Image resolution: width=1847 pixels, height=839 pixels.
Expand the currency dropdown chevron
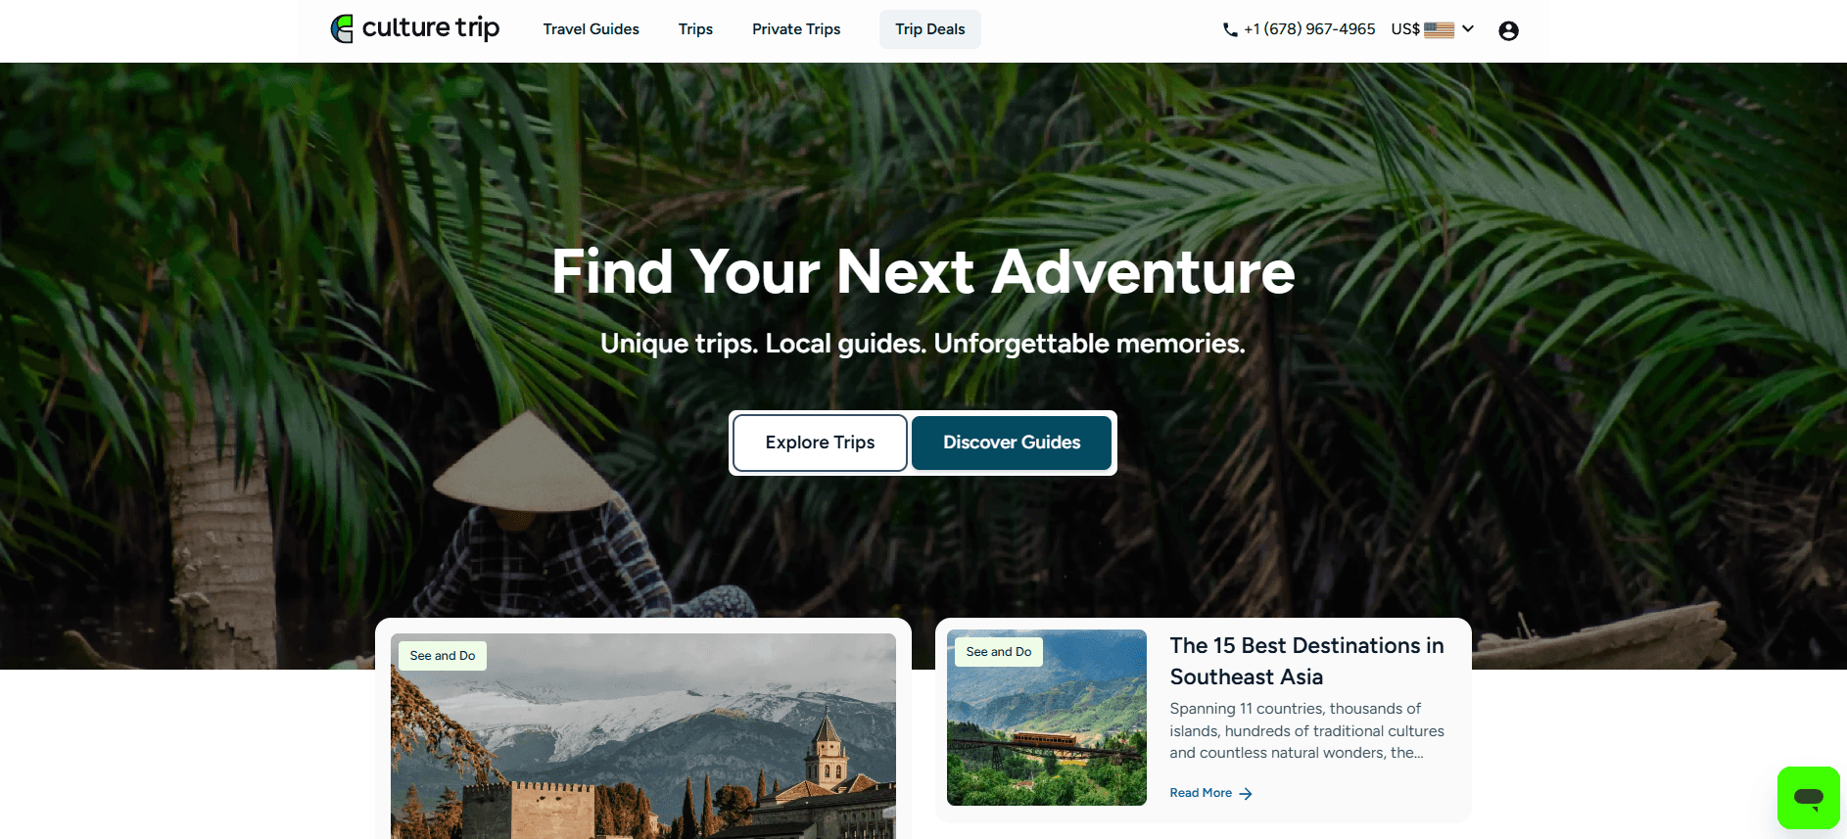[1468, 29]
